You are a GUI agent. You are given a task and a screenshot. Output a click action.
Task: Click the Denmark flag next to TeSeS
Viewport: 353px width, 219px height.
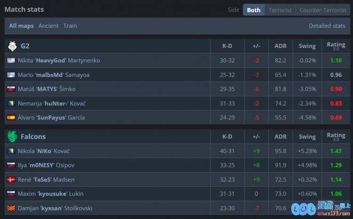[x=11, y=180]
